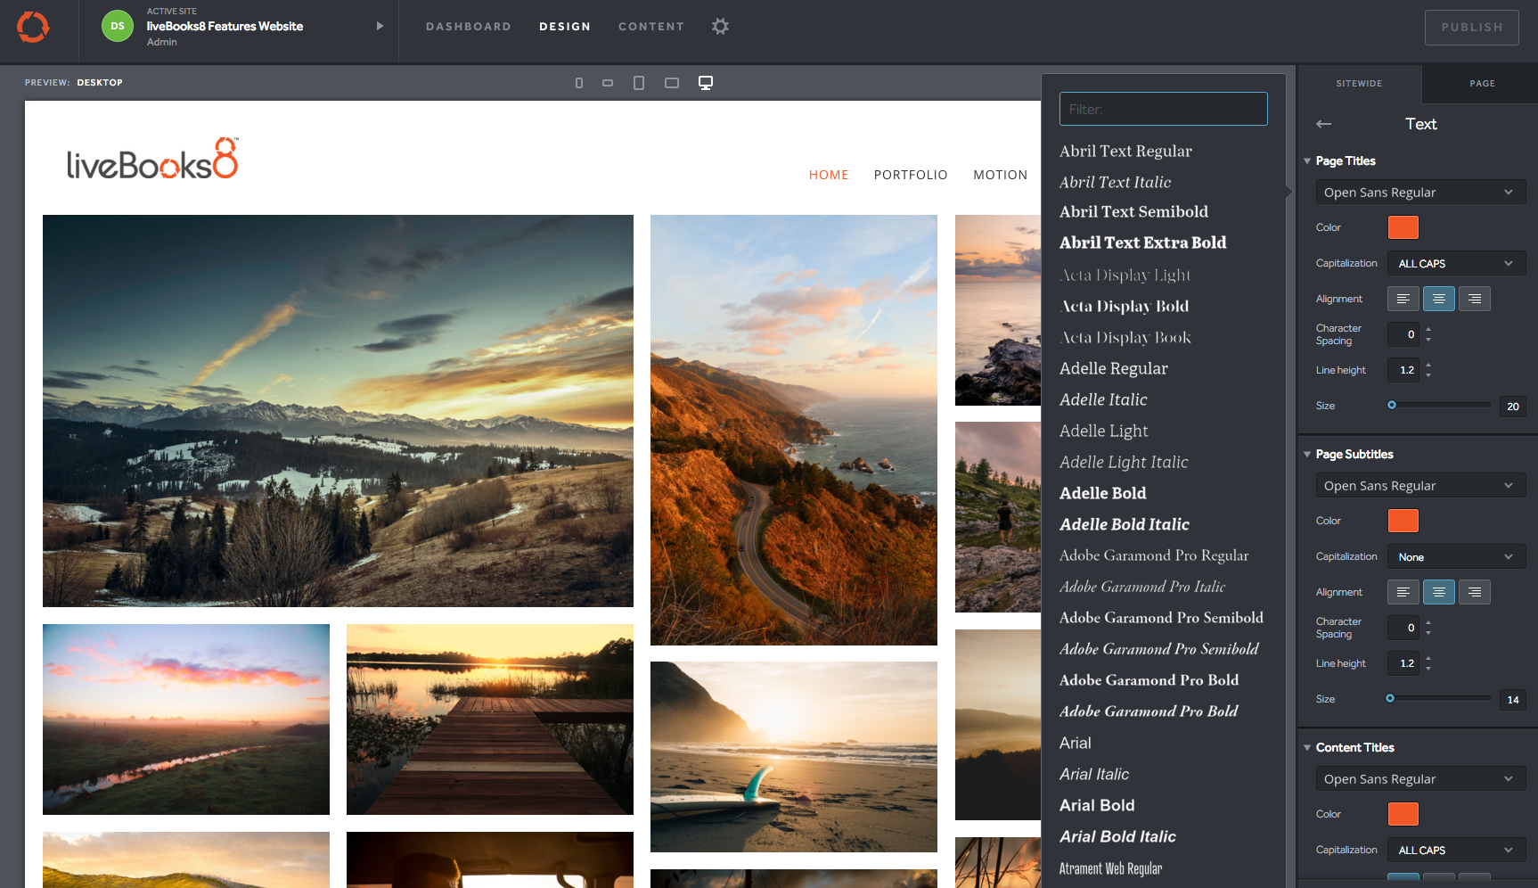The width and height of the screenshot is (1538, 888).
Task: Click the liveBooks8 site logo
Action: 152,159
